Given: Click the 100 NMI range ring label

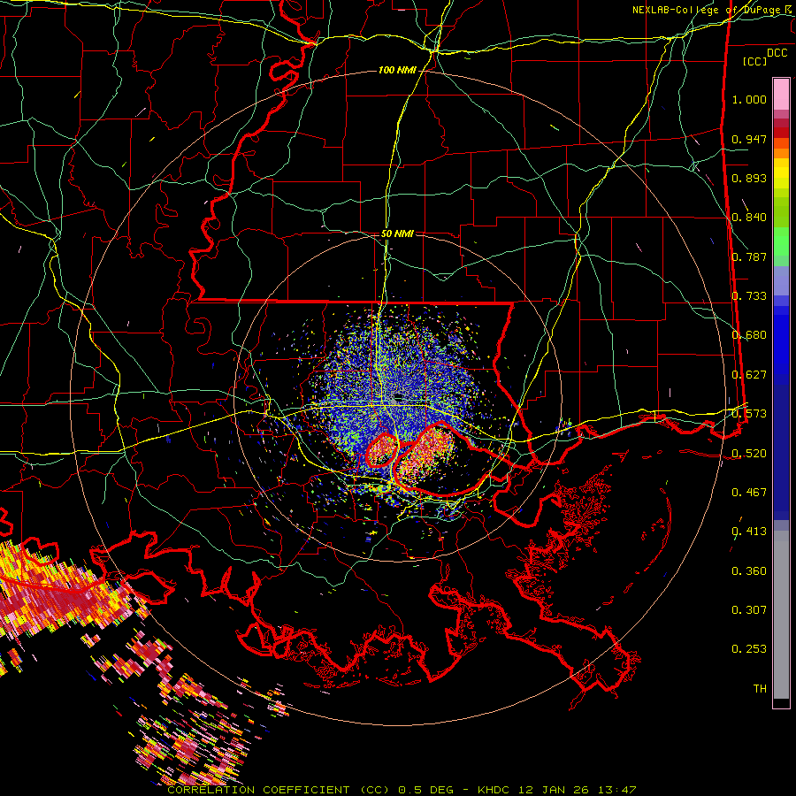Looking at the screenshot, I should (x=397, y=70).
